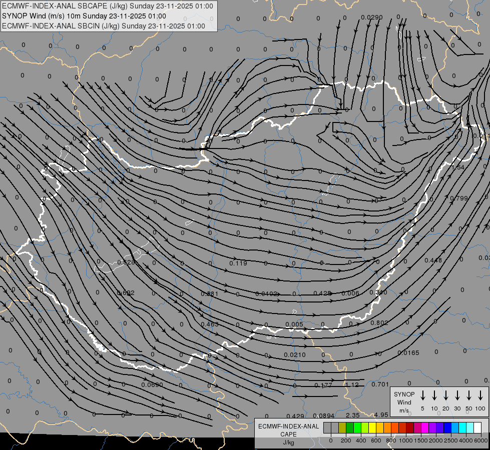This screenshot has height=450, width=490.
Task: Click the 2.35 value on map
Action: pyautogui.click(x=353, y=415)
